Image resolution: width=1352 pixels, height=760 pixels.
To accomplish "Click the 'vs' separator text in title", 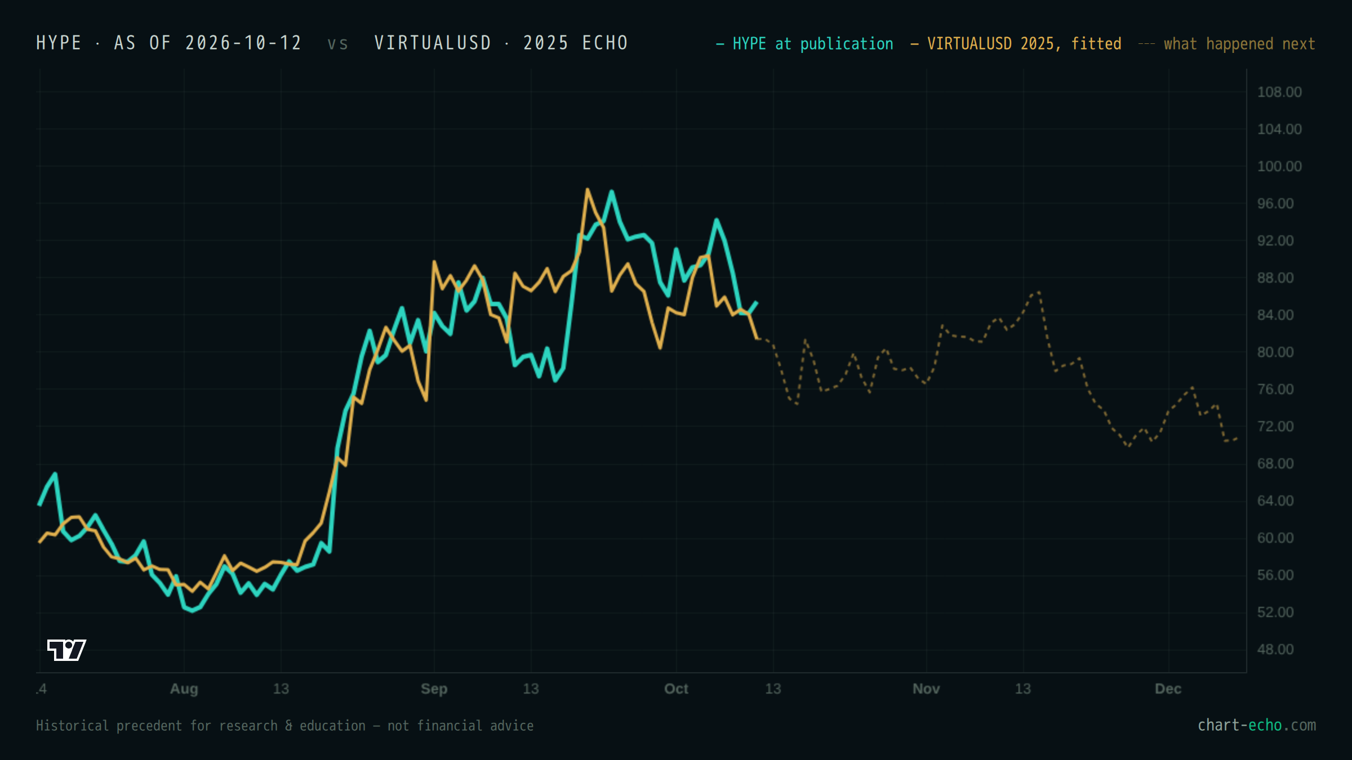I will pyautogui.click(x=338, y=44).
